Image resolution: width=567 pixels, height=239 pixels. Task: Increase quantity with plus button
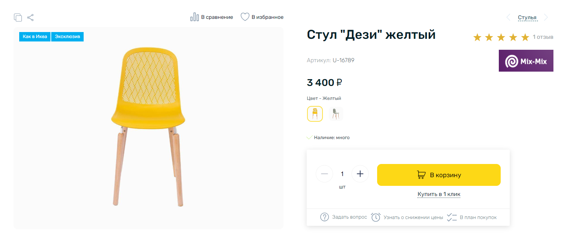coord(360,174)
